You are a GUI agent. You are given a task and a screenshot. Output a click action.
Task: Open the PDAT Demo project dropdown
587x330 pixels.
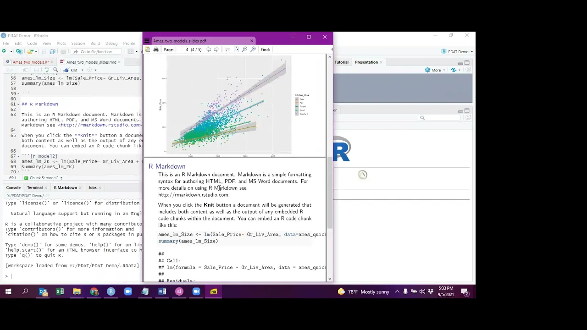coord(458,52)
